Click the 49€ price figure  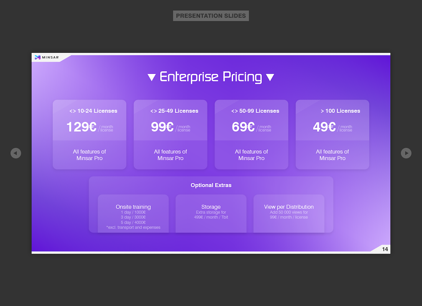[x=324, y=127]
